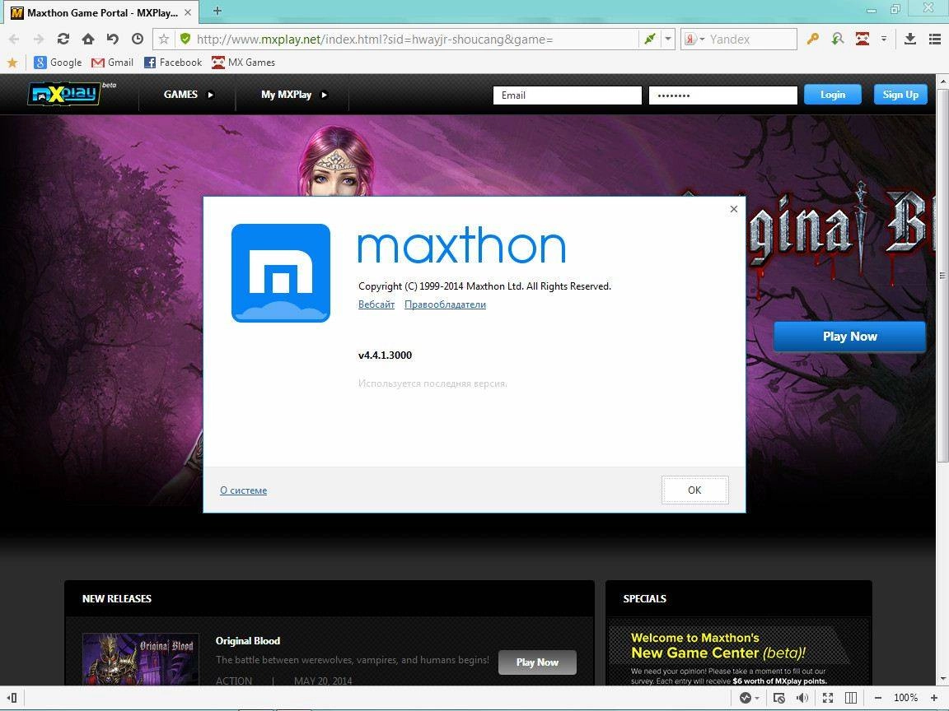This screenshot has width=949, height=711.
Task: Confirm the dialog with OK
Action: pos(694,490)
